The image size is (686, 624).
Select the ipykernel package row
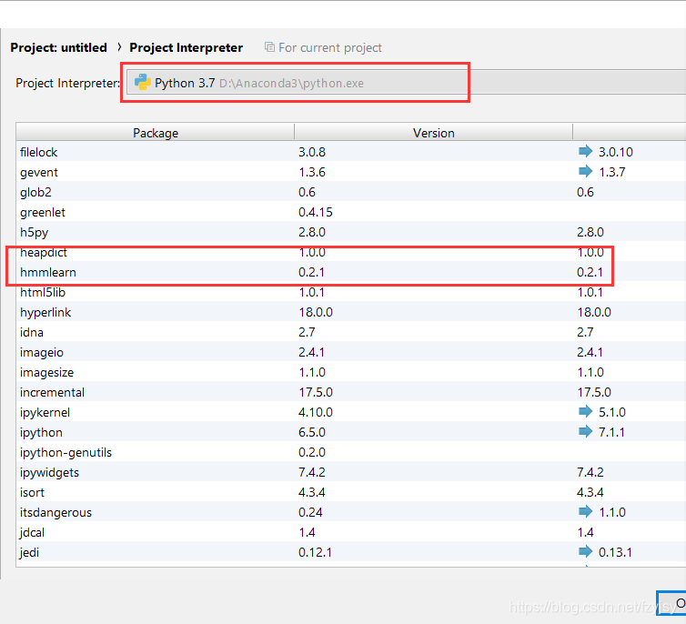pyautogui.click(x=351, y=412)
